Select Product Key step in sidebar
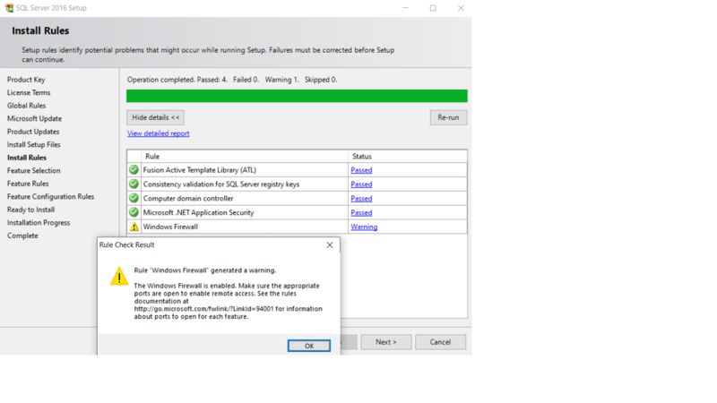 pyautogui.click(x=26, y=80)
